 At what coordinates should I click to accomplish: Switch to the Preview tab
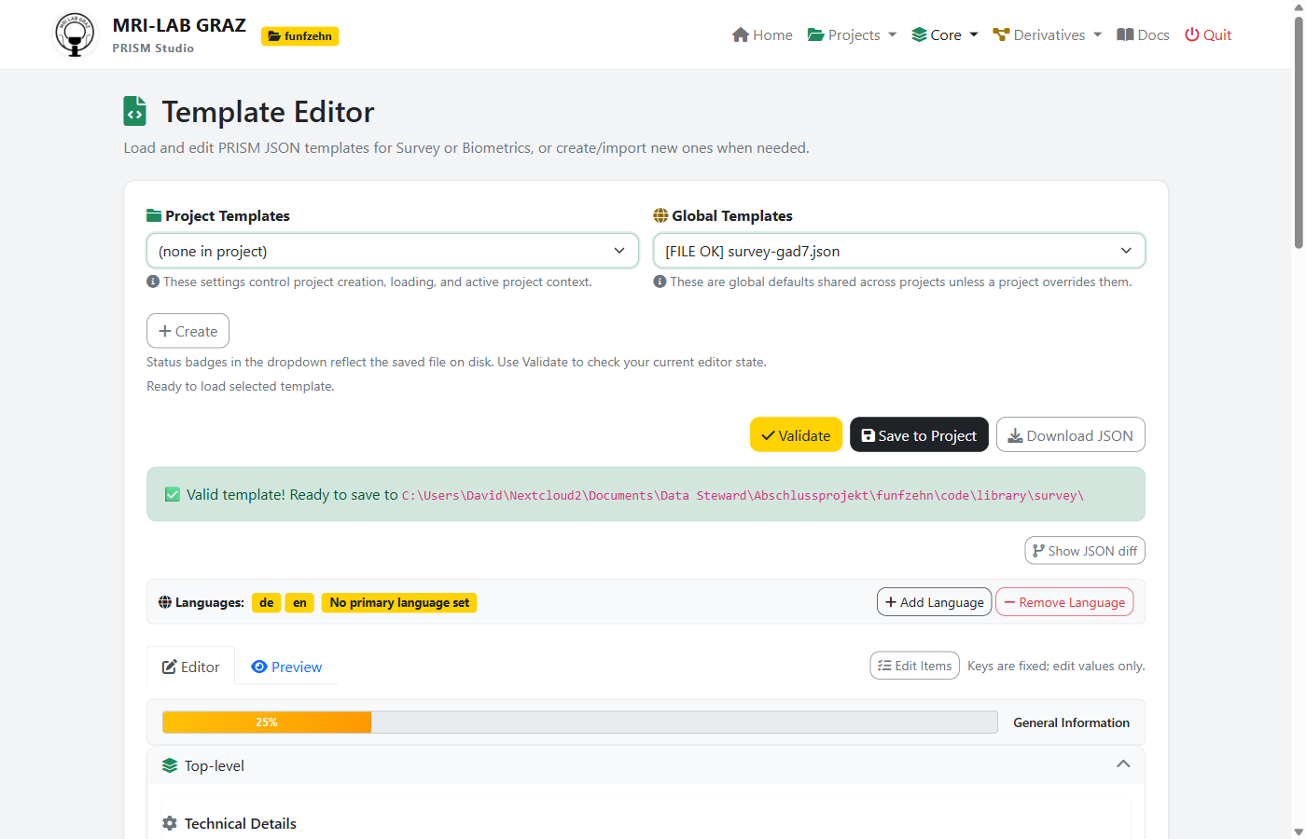click(x=286, y=667)
